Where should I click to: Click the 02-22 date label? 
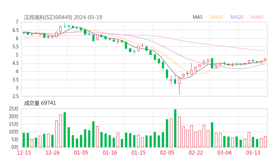[x=196, y=153]
